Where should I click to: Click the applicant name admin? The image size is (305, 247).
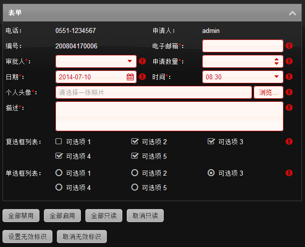point(211,31)
